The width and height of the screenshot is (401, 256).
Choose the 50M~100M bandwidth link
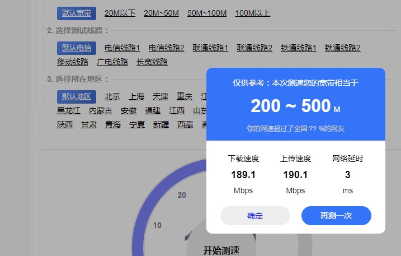207,13
